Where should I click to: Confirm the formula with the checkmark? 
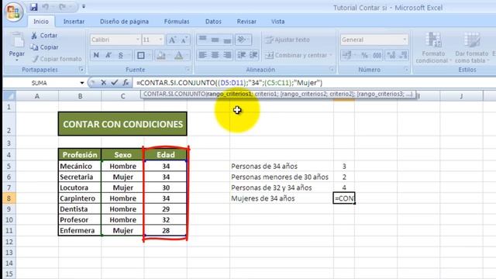(x=114, y=83)
